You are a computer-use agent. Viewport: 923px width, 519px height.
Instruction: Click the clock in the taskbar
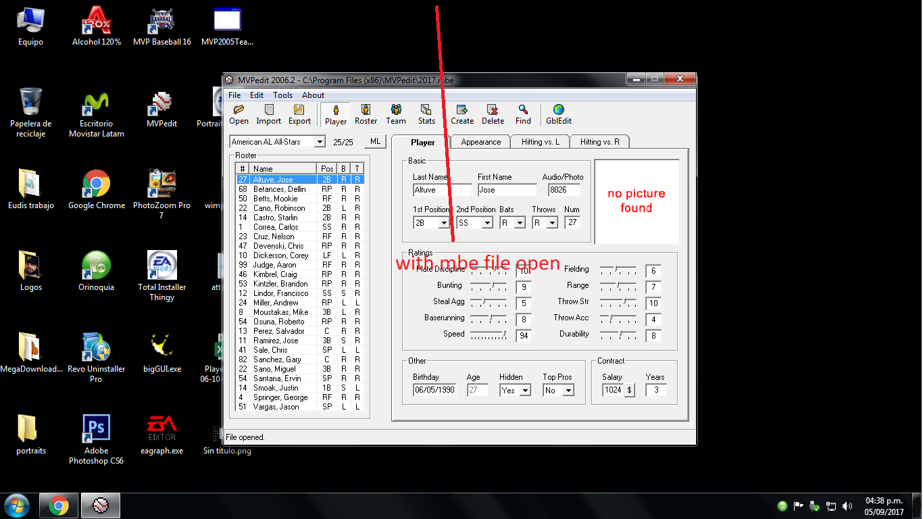coord(884,506)
